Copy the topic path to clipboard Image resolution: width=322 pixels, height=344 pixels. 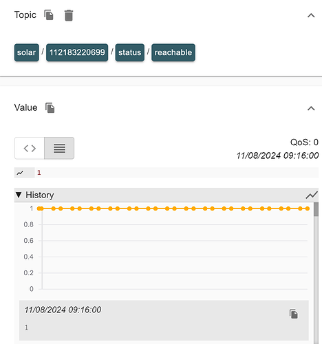[49, 15]
